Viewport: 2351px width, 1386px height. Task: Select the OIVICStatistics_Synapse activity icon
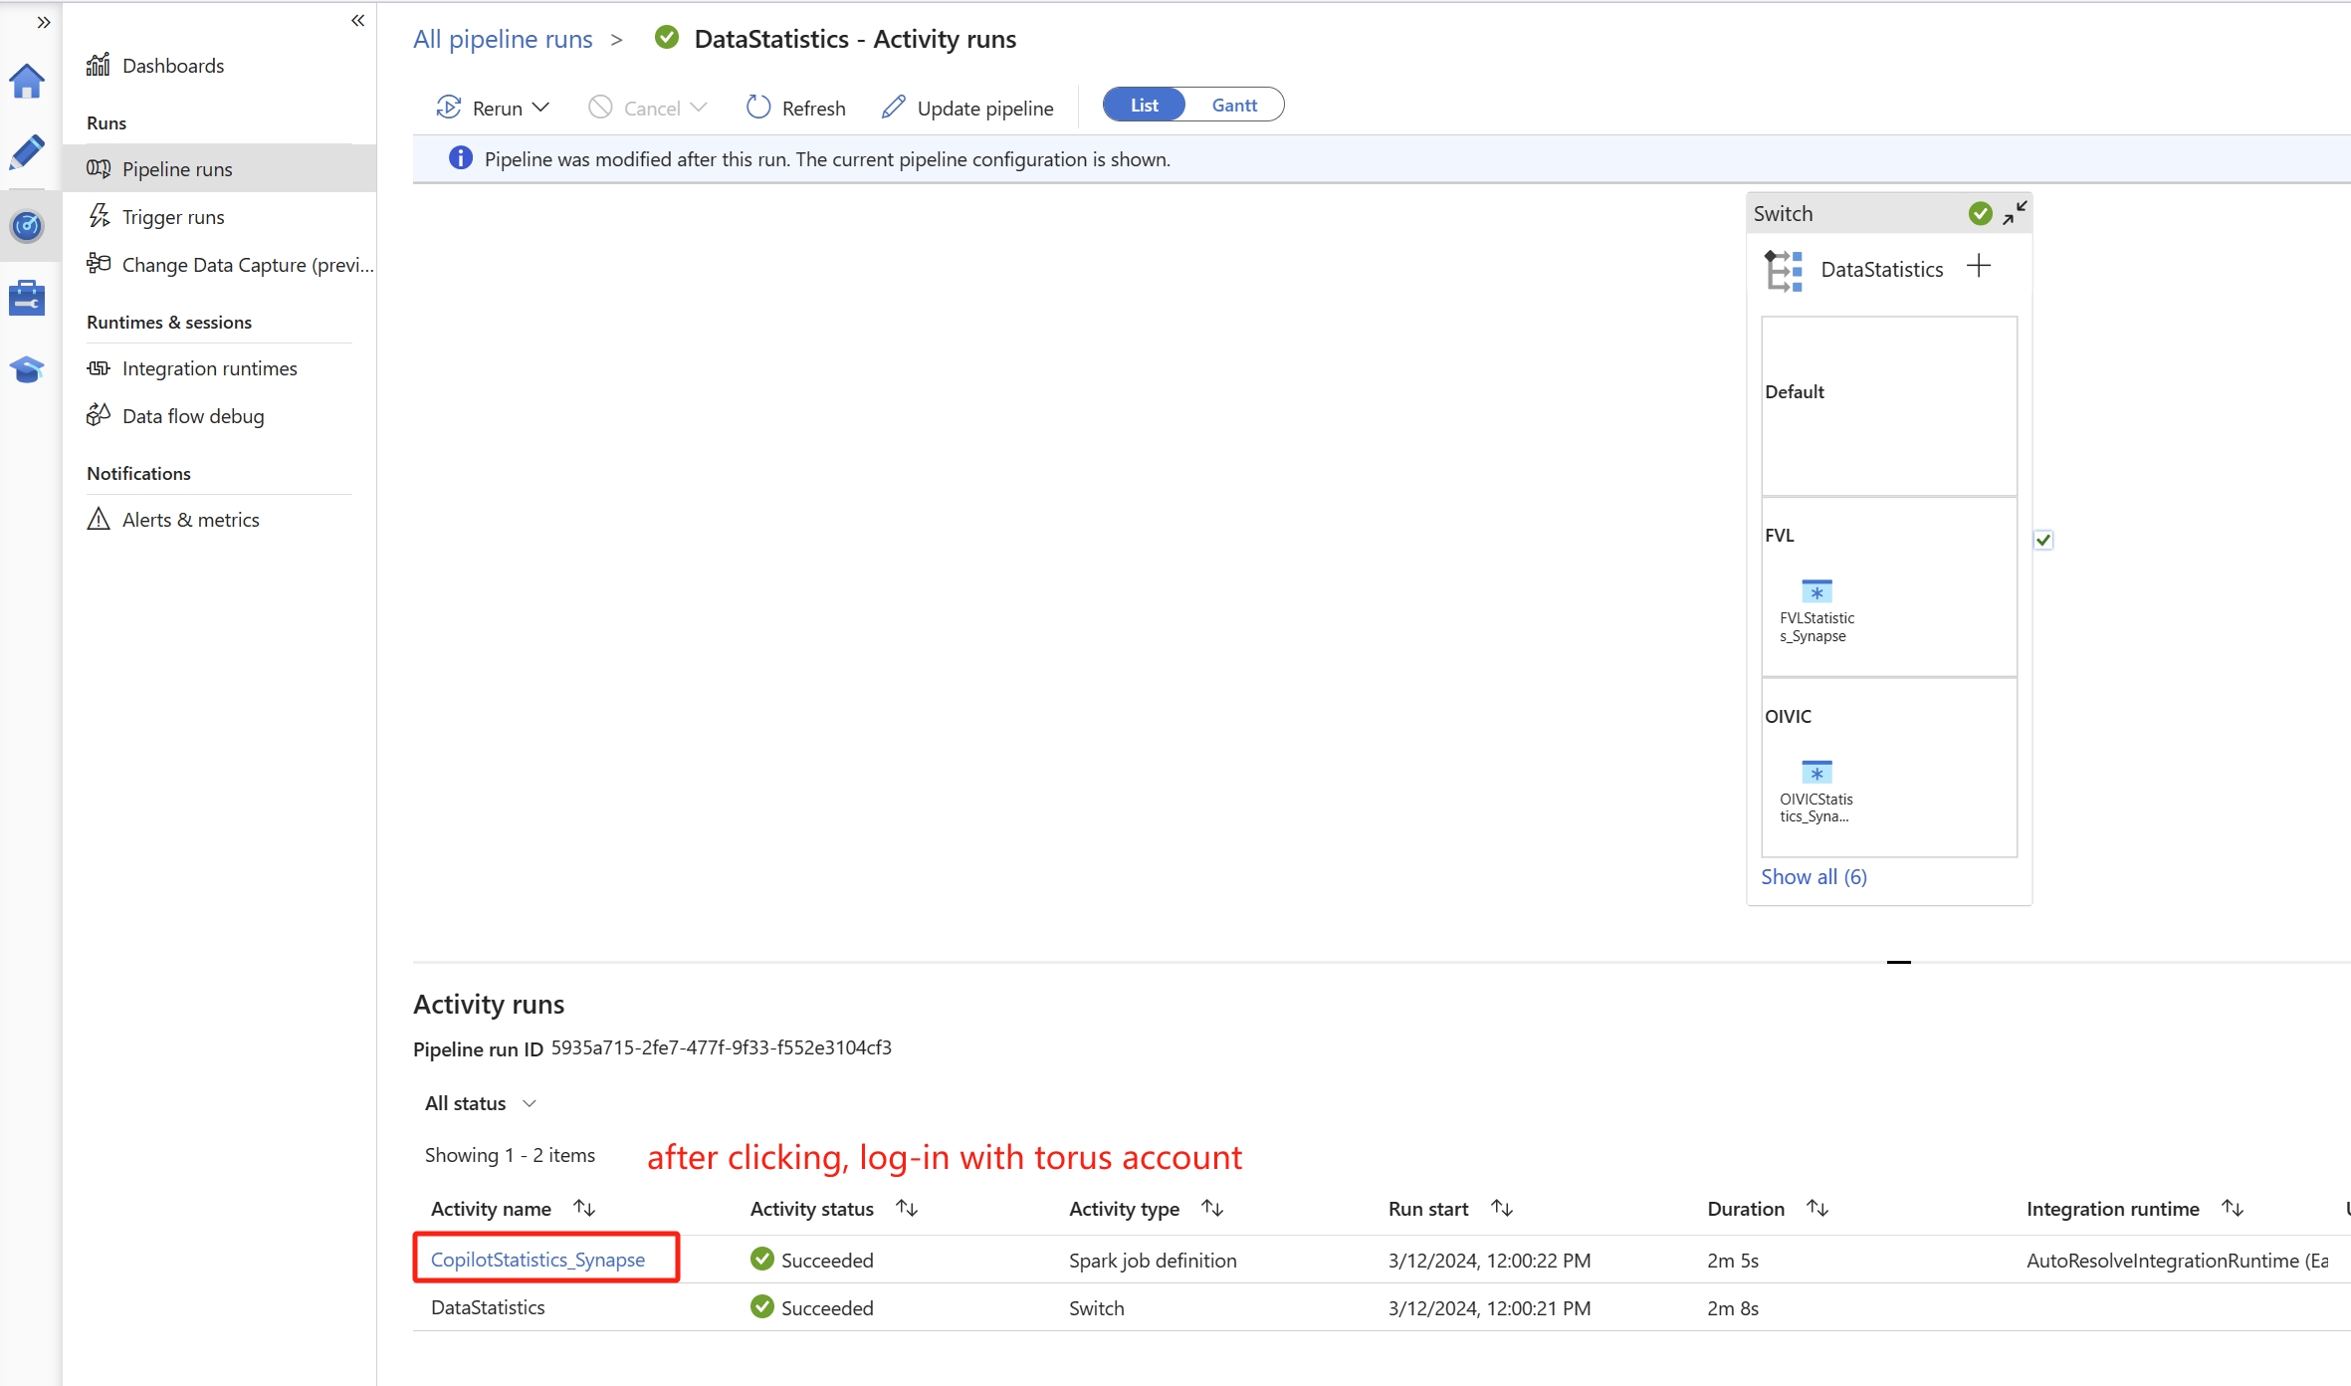pos(1817,772)
